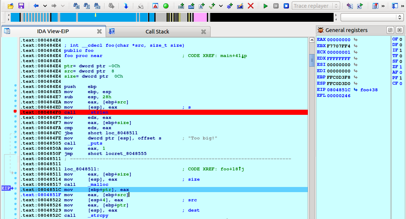Click the blue down-arrow jump icon
406x219 pixels.
click(x=126, y=6)
